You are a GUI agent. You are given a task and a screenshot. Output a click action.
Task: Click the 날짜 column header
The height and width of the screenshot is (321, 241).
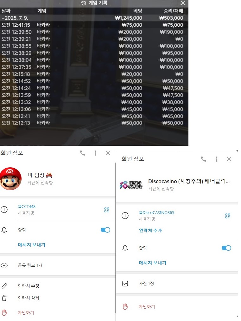[x=6, y=11]
